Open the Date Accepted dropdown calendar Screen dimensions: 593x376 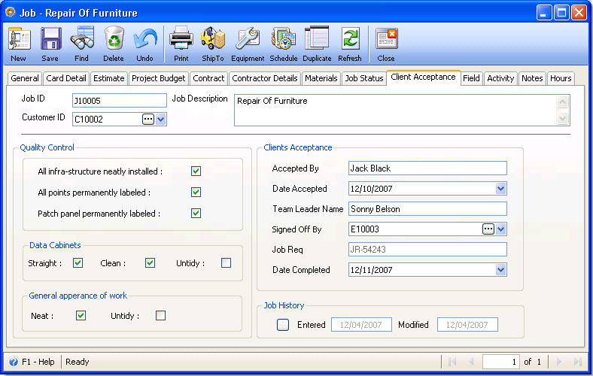coord(500,189)
